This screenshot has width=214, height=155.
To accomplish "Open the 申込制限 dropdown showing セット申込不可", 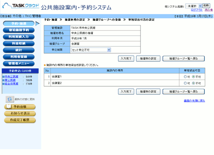I will pyautogui.click(x=91, y=50).
